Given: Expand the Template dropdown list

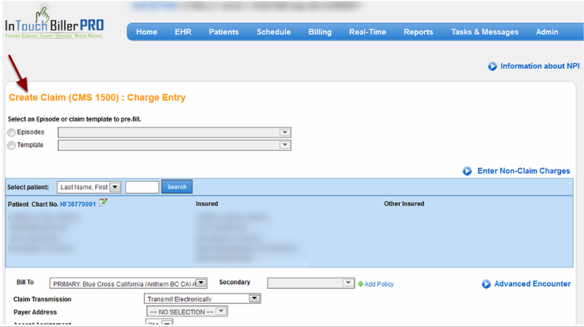Looking at the screenshot, I should tap(285, 145).
